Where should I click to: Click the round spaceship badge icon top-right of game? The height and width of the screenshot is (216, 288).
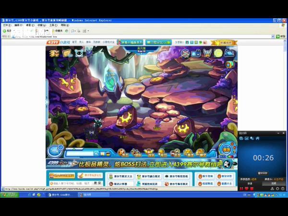point(185,53)
